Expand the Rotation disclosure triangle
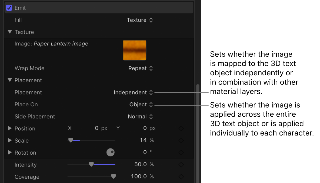The width and height of the screenshot is (320, 183). 10,152
